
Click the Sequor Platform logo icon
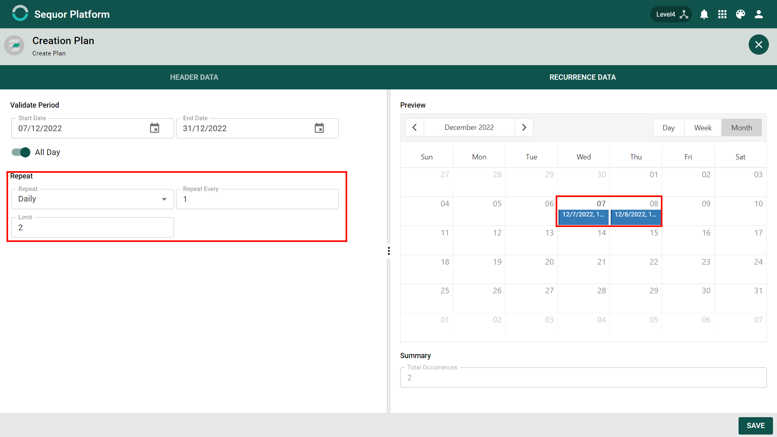[x=20, y=14]
